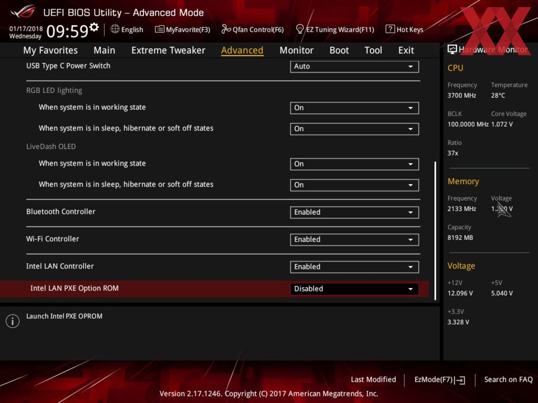Viewport: 538px width, 403px height.
Task: Open LiveDash OLED sleep state dropdown
Action: [354, 185]
